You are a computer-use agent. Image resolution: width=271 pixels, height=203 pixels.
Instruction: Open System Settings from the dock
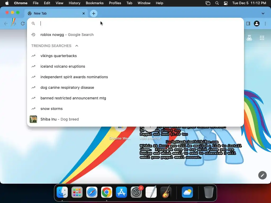(136, 192)
